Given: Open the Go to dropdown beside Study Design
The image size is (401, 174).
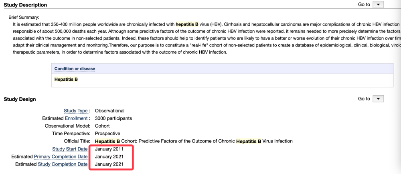Looking at the screenshot, I should [378, 98].
